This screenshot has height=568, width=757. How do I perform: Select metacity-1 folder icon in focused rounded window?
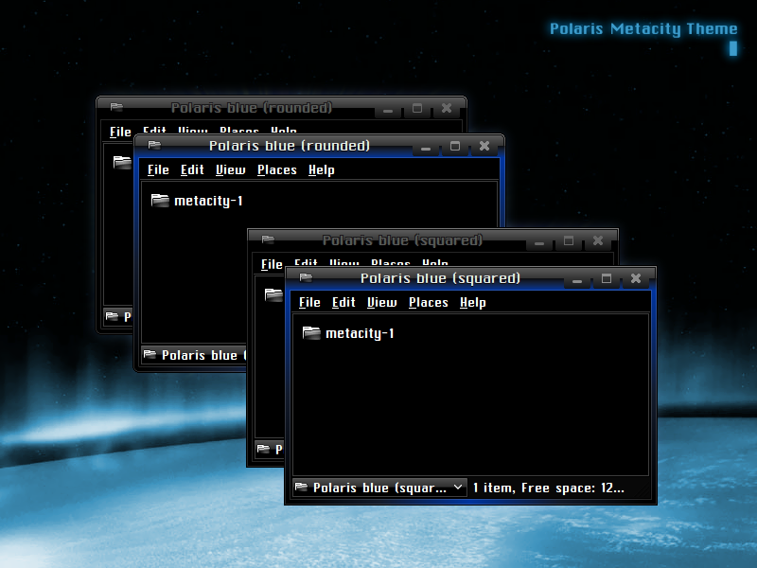click(x=160, y=200)
